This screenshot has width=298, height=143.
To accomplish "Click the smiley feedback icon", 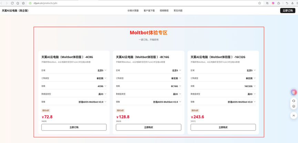I will [x=294, y=106].
